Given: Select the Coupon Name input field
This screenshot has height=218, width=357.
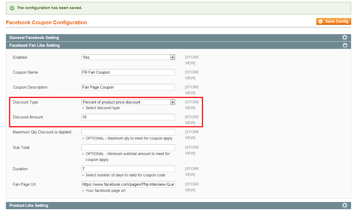Looking at the screenshot, I should click(x=128, y=72).
